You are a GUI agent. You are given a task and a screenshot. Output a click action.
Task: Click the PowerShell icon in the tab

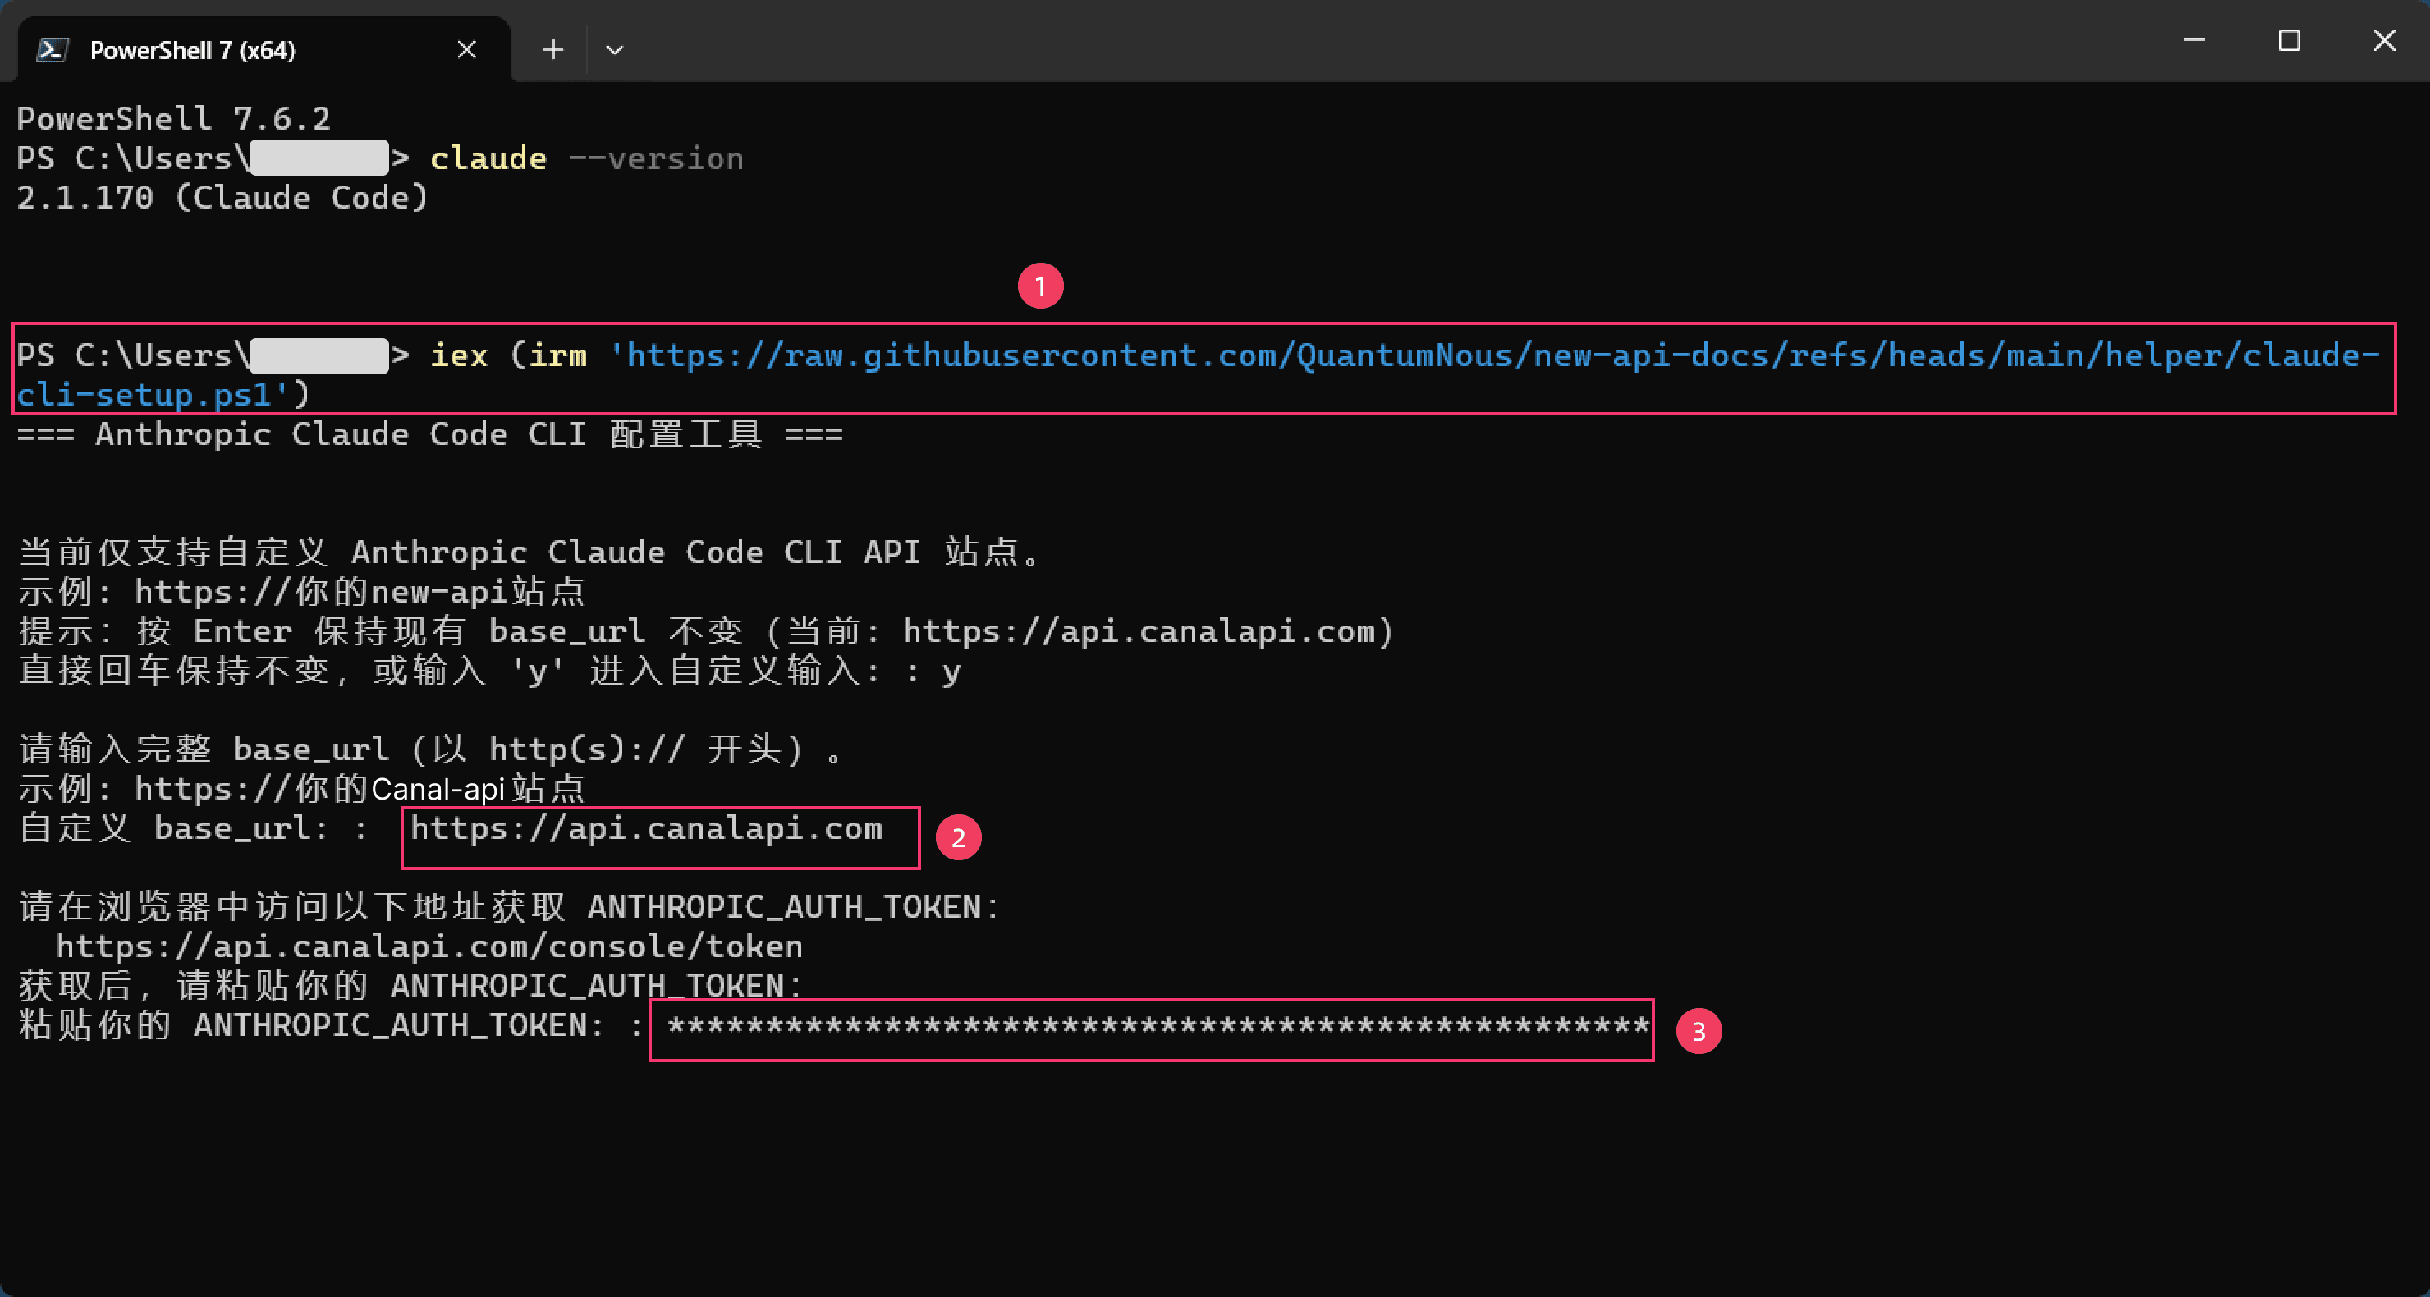pos(53,50)
